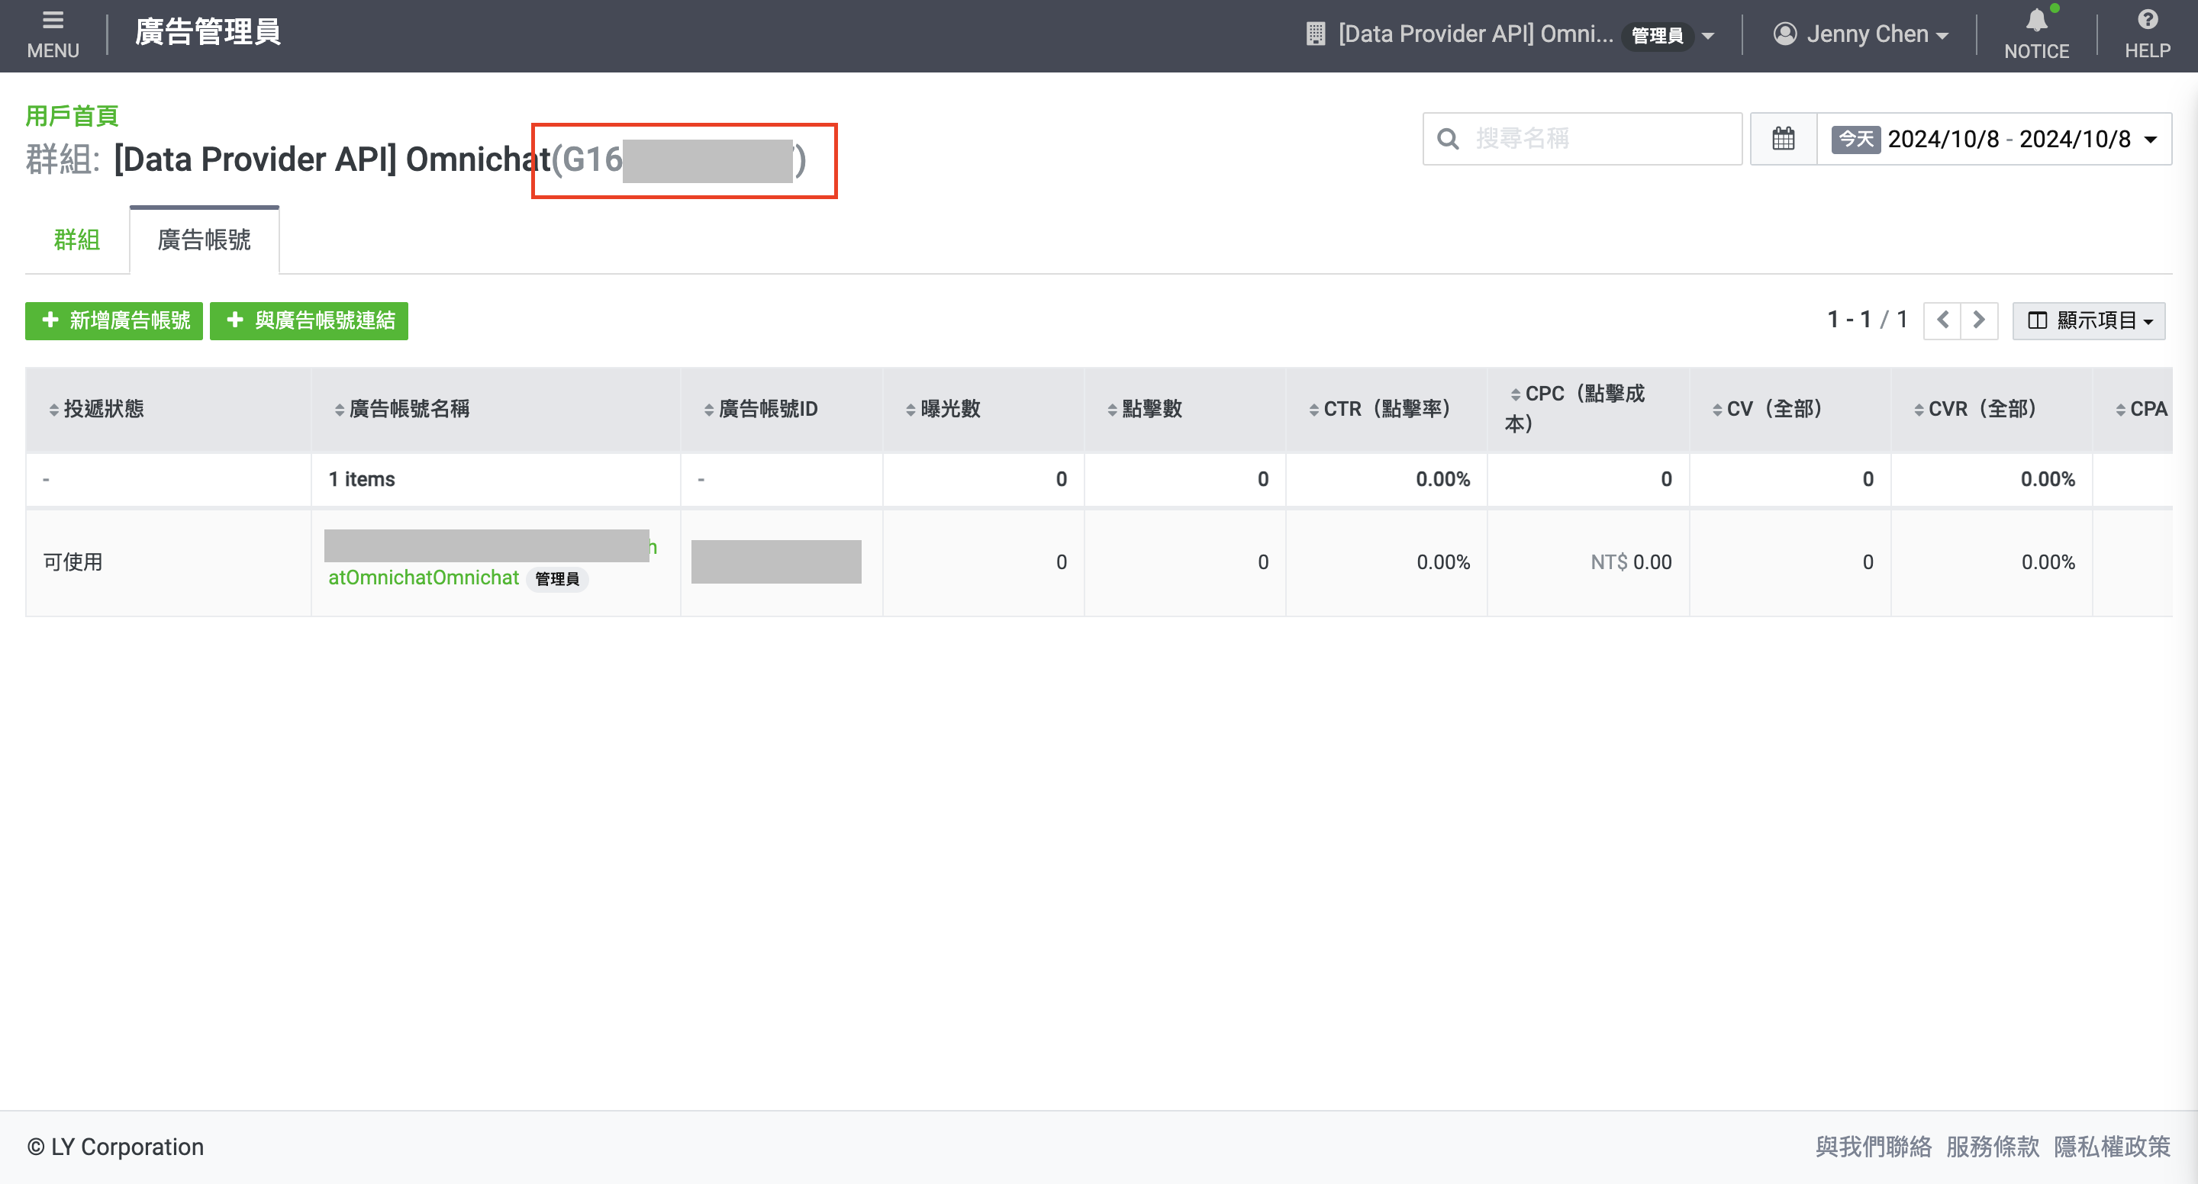
Task: Click the search magnifier icon
Action: tap(1448, 139)
